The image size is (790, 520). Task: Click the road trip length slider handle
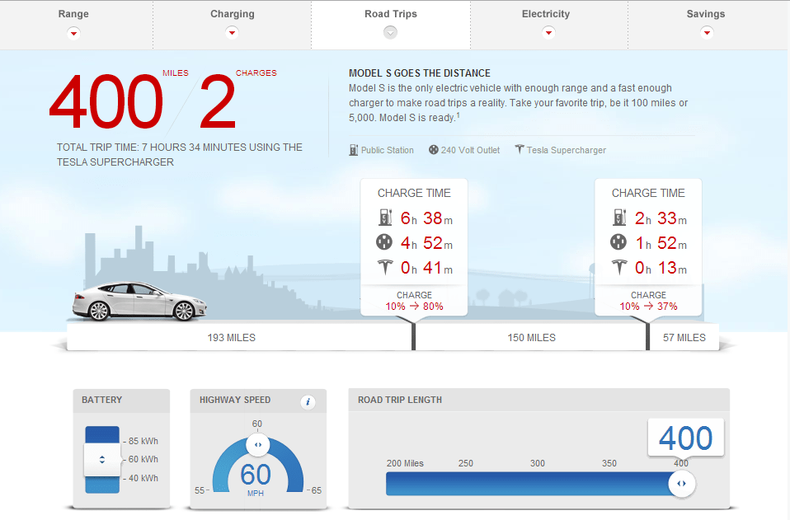[682, 483]
